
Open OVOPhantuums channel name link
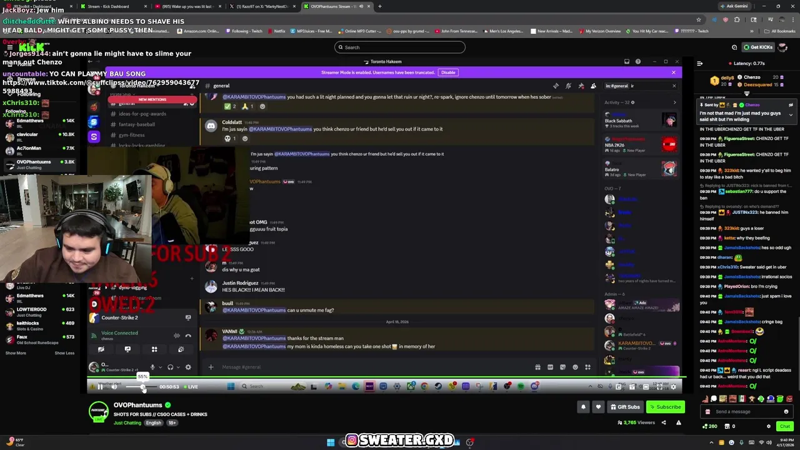pos(137,405)
